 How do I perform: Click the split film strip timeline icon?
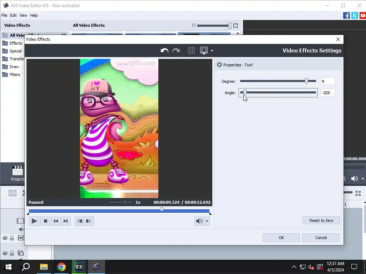point(13,193)
